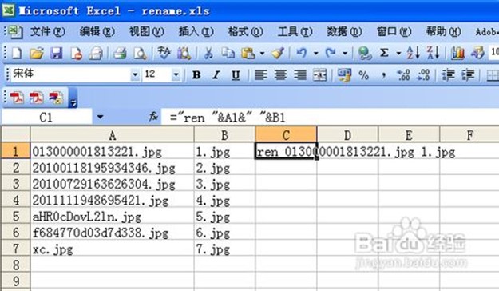
Task: Apply Currency style icon
Action: coord(344,75)
